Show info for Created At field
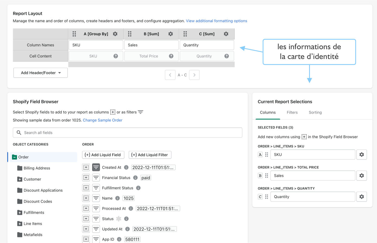Image resolution: width=377 pixels, height=243 pixels. click(126, 167)
